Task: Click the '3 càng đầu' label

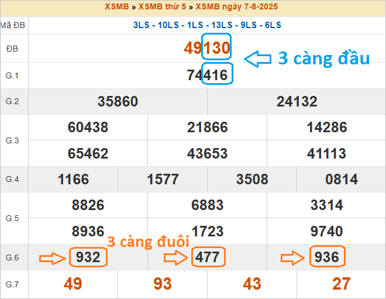Action: 323,59
